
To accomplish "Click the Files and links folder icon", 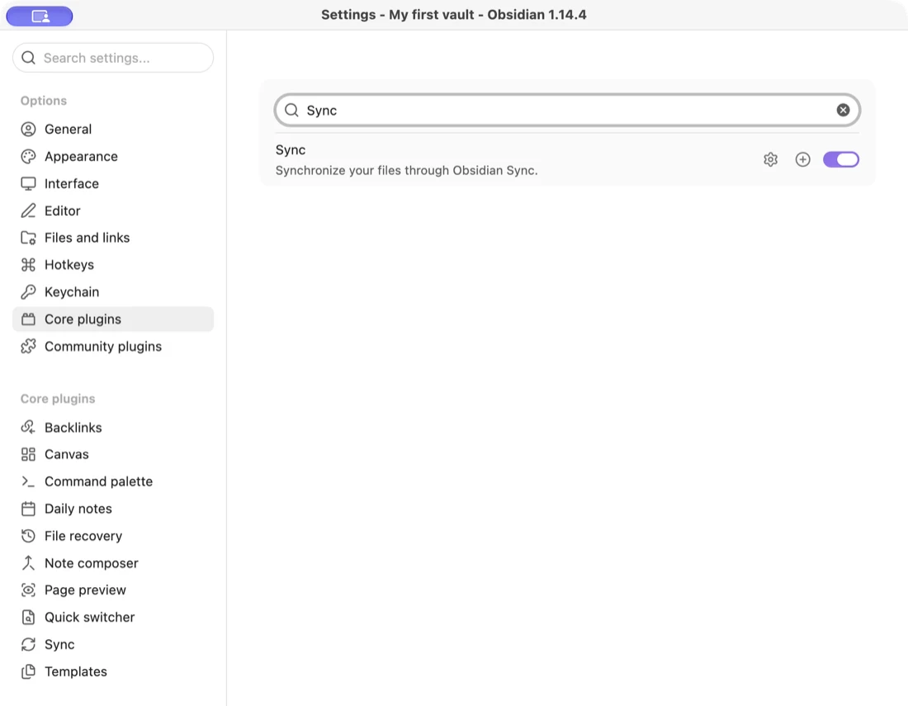I will click(x=28, y=238).
